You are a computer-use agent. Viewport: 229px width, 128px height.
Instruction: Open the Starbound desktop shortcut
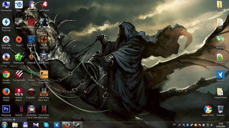31,6
